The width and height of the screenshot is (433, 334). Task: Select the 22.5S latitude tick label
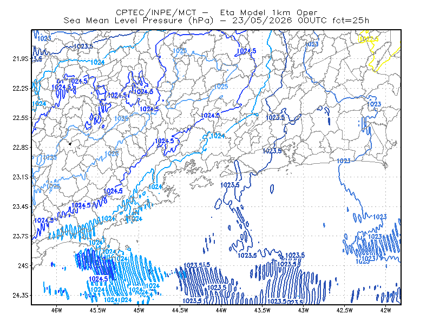[x=21, y=118]
